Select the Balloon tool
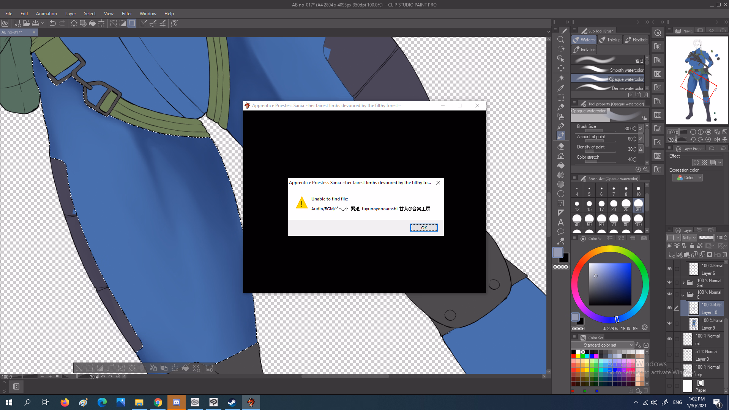This screenshot has width=729, height=410. point(561,232)
